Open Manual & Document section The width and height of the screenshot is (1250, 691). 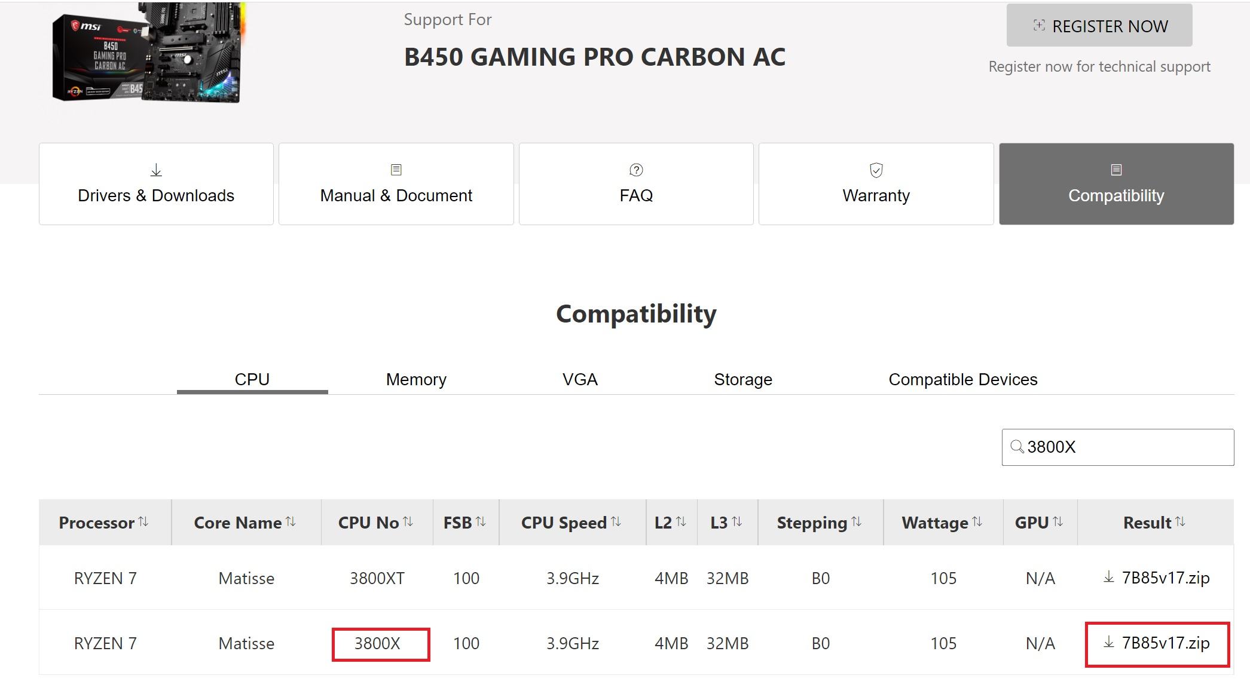point(396,184)
